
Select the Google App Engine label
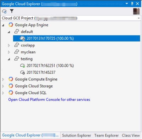(x=32, y=25)
